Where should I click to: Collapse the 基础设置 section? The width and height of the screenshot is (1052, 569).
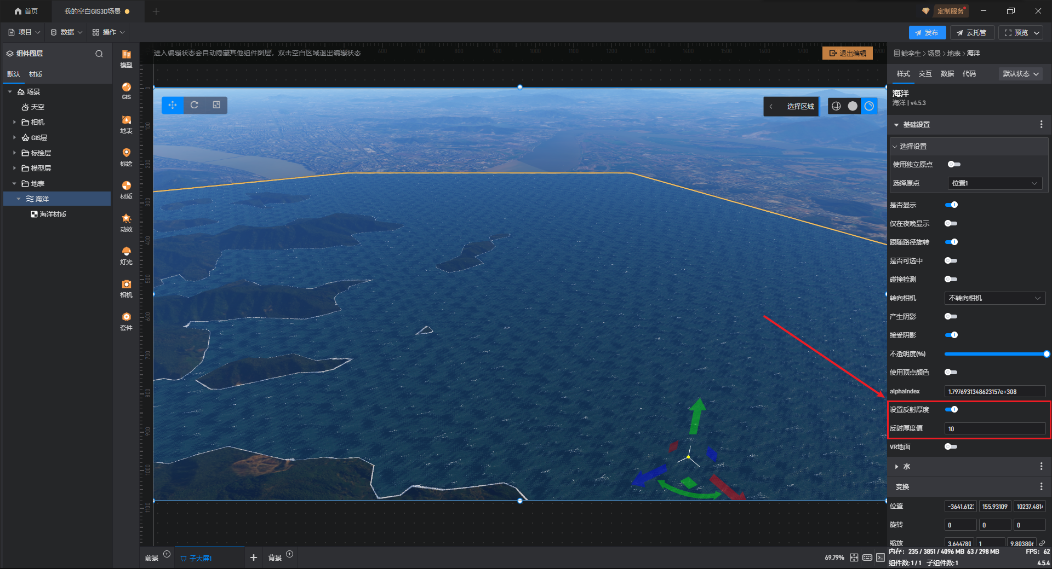coord(896,125)
